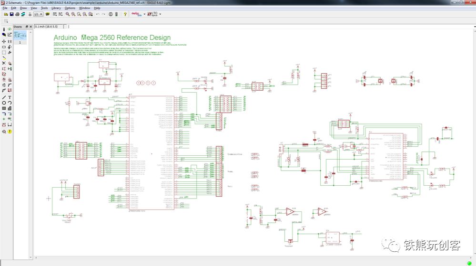Select the Net tool

[x=10, y=114]
